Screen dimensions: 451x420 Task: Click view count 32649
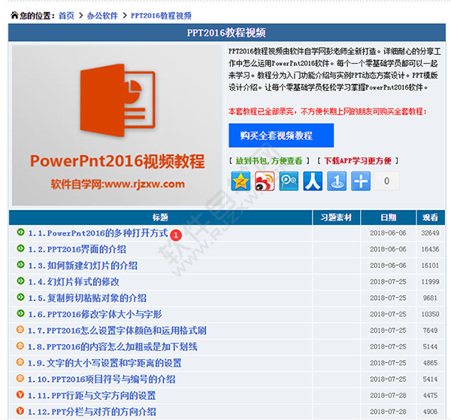click(x=430, y=233)
